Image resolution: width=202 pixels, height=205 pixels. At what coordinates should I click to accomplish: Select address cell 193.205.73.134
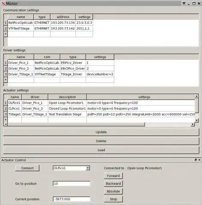(63, 23)
